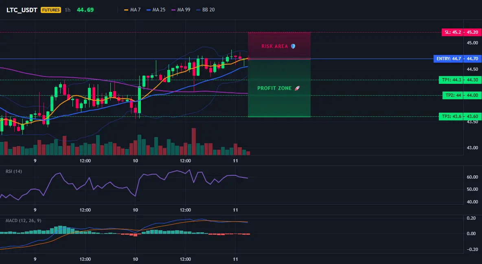Screen dimensions: 482x264
Task: Click the 60.00 RSI axis value
Action: (x=473, y=177)
